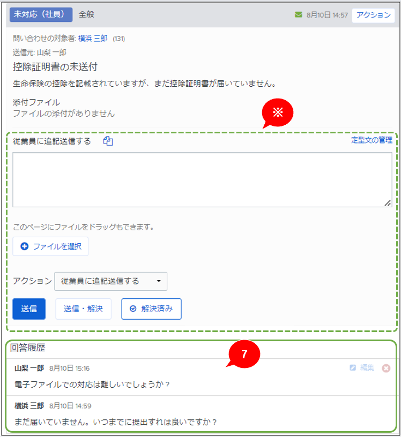The width and height of the screenshot is (401, 437).
Task: Open the 横浜 三郎 employee link
Action: point(93,39)
